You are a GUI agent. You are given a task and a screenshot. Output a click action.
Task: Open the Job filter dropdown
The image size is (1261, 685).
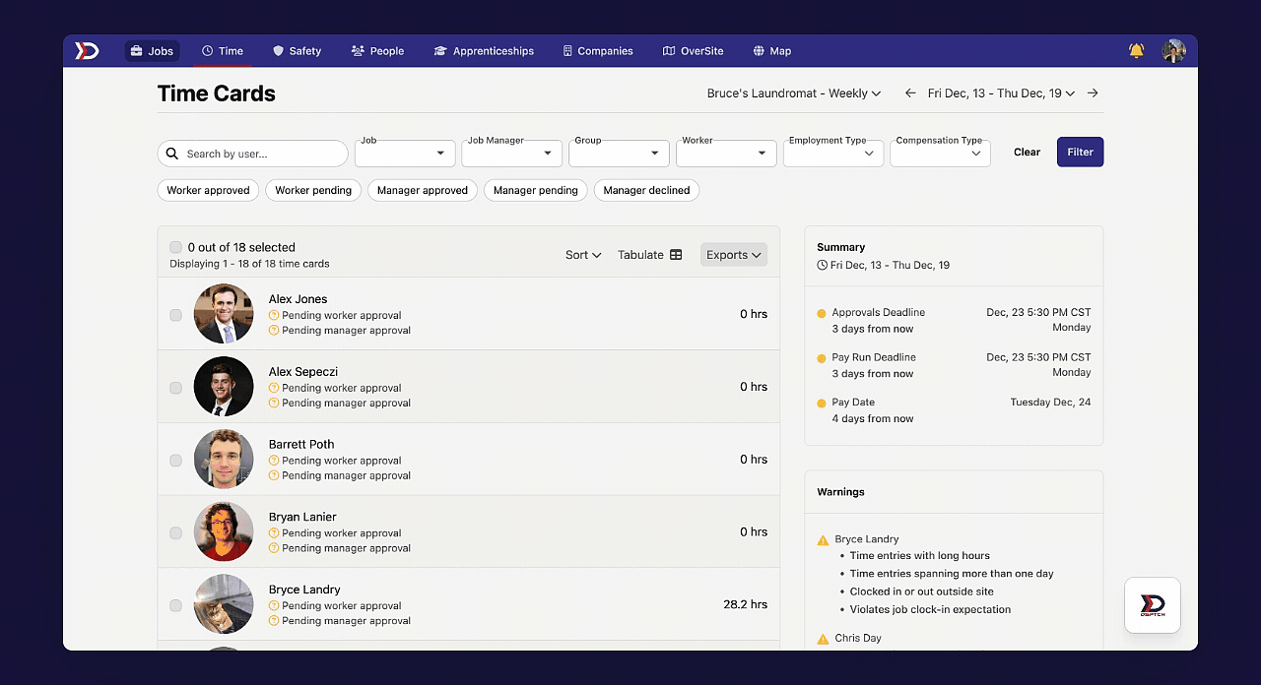click(x=405, y=154)
